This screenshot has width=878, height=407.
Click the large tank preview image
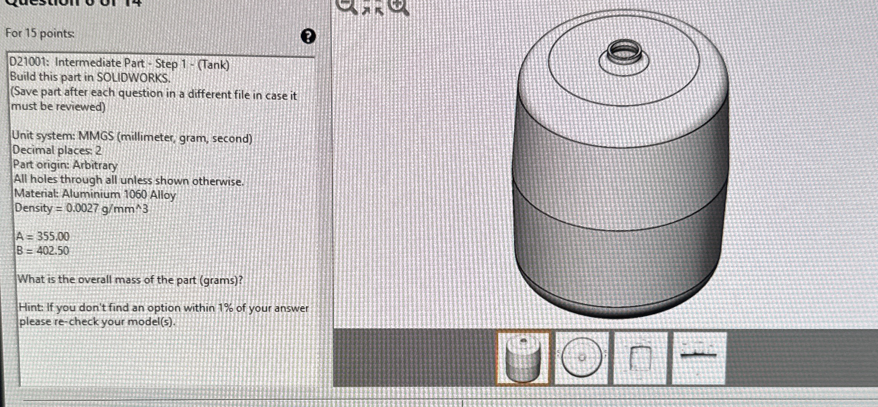pyautogui.click(x=622, y=163)
